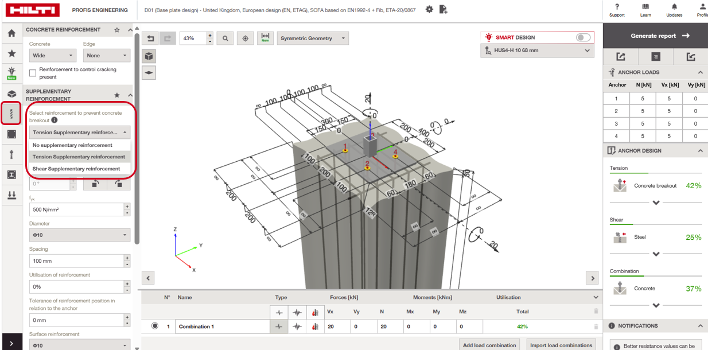Open the Symmetric Geometry dropdown
Viewport: 708px width, 350px height.
pyautogui.click(x=313, y=38)
